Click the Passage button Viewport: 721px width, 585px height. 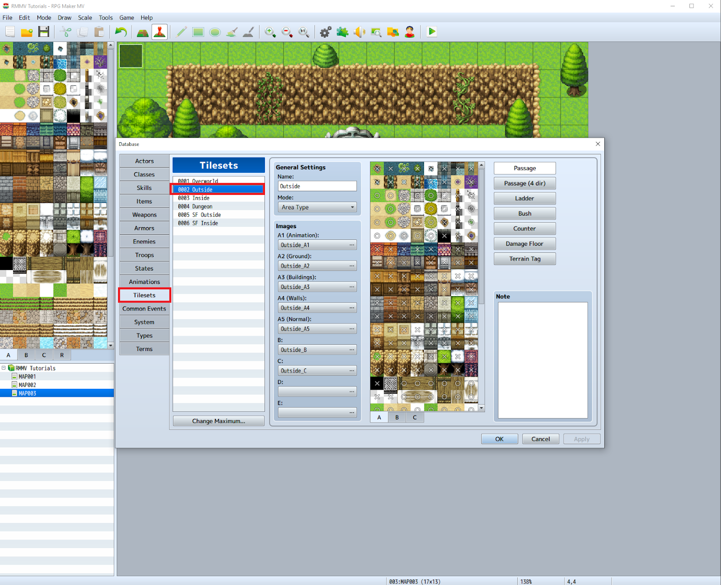click(x=525, y=168)
